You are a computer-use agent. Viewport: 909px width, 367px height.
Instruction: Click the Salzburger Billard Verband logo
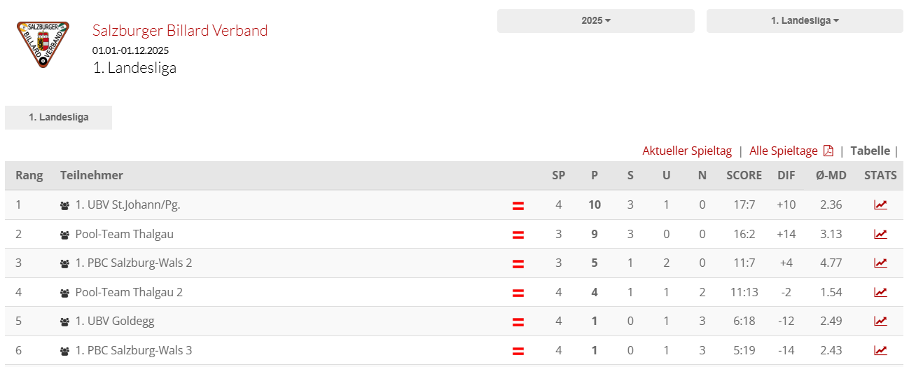pos(43,44)
